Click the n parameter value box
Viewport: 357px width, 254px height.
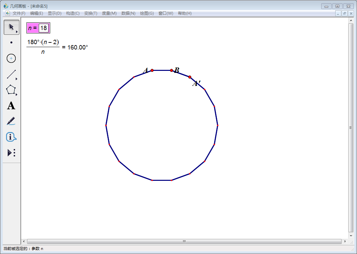click(43, 28)
